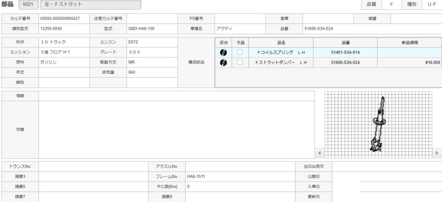This screenshot has height=202, width=442.
Task: Click the empty 当日出荷可 field
Action: [x=387, y=166]
